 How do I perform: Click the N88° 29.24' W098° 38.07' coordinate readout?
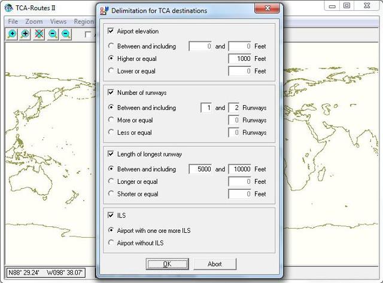45,272
